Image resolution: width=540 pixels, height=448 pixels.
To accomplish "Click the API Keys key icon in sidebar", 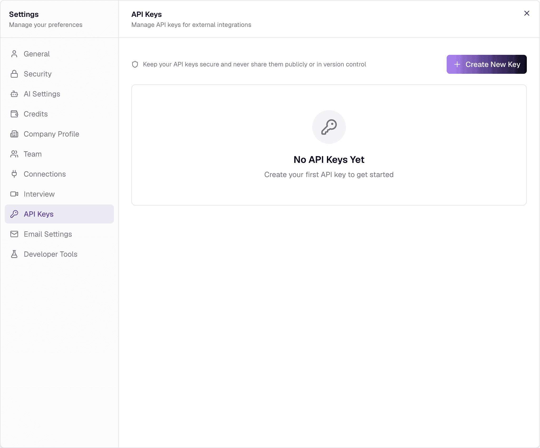I will [14, 214].
